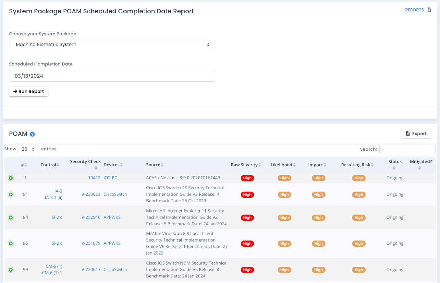Viewport: 440px width, 283px height.
Task: Open SI-2 c control in row 84
Action: click(57, 217)
